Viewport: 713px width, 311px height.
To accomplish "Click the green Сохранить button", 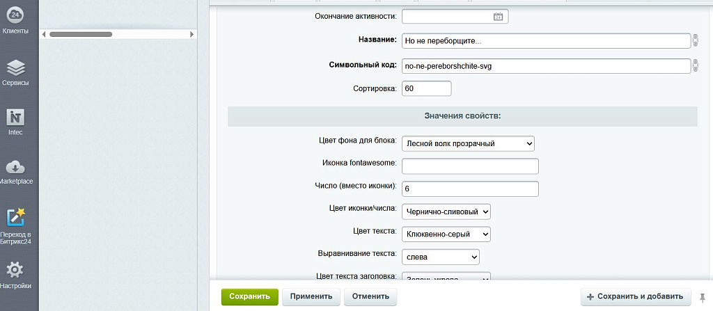I will point(249,296).
